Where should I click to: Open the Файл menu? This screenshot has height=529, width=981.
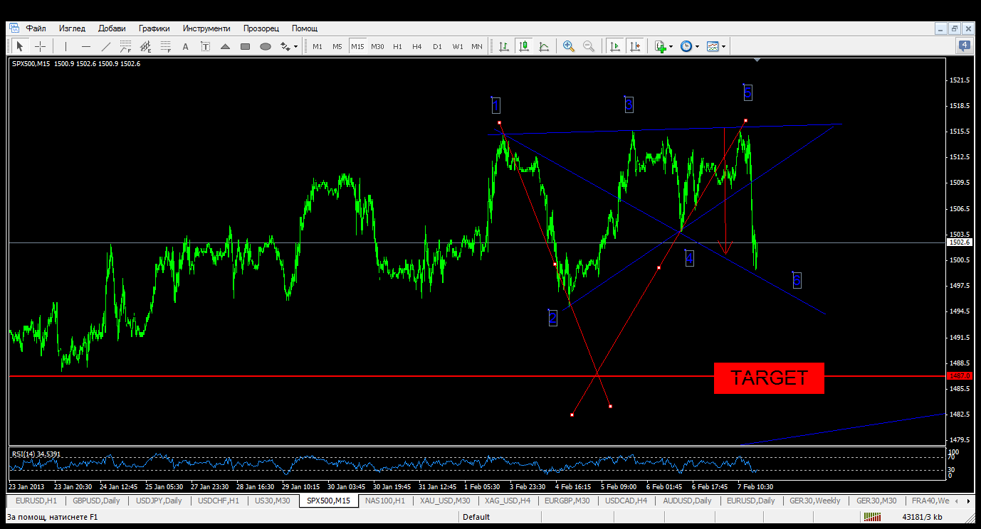pyautogui.click(x=36, y=28)
